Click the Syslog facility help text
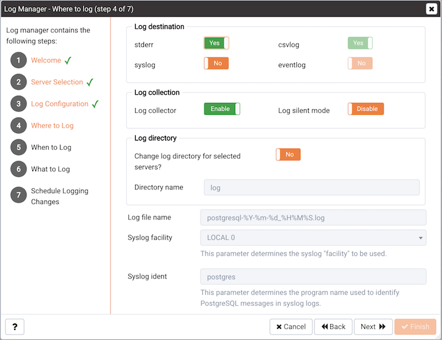Viewport: 442px width, 340px height. (x=293, y=254)
